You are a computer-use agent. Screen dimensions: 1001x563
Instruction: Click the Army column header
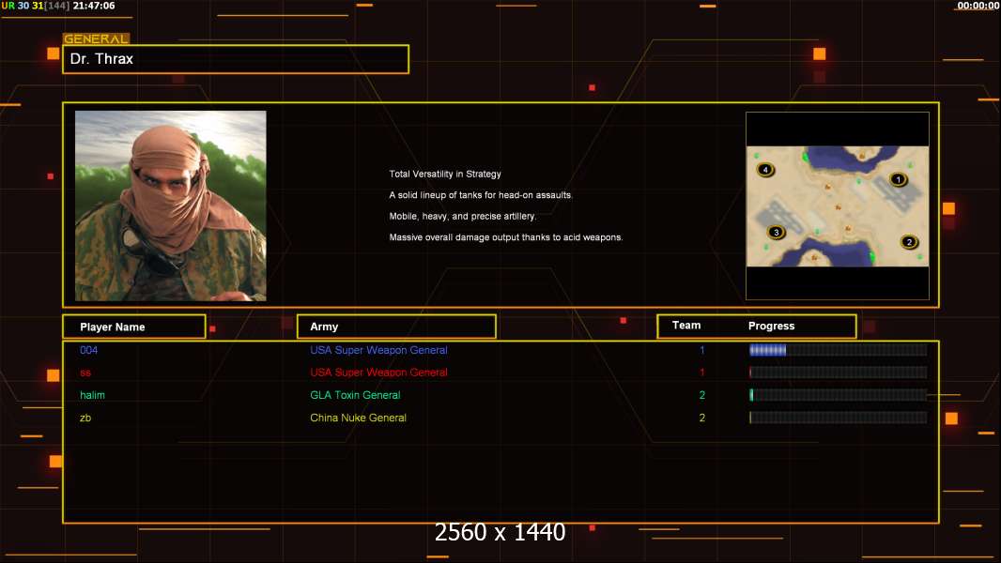pos(396,327)
